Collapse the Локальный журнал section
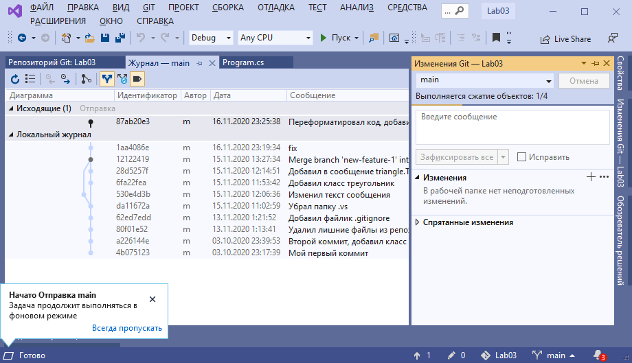This screenshot has width=632, height=363. pos(11,134)
